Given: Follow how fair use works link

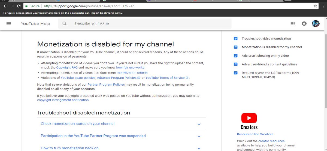Looking at the screenshot, I should coord(131,67).
